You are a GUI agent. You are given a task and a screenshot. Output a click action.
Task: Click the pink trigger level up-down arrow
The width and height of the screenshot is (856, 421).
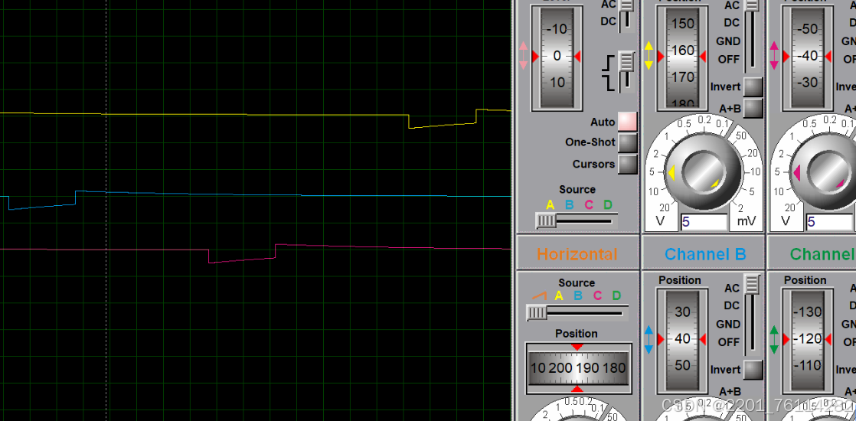coord(524,56)
